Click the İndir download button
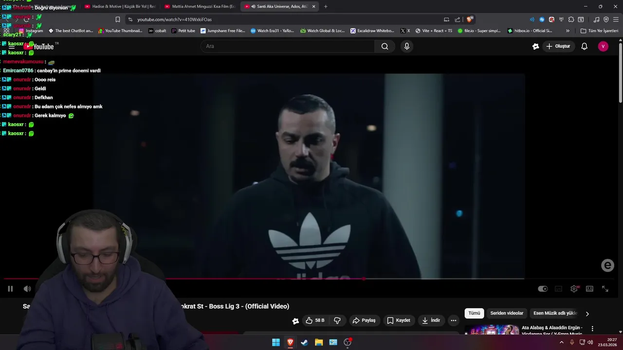This screenshot has width=623, height=350. pyautogui.click(x=431, y=320)
